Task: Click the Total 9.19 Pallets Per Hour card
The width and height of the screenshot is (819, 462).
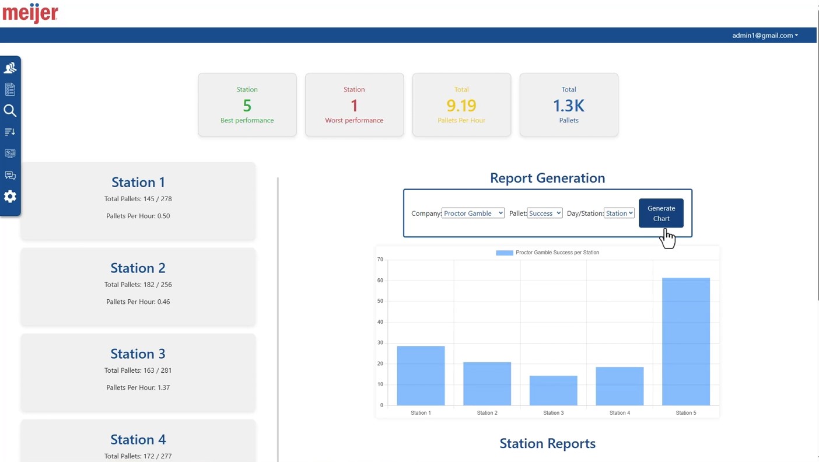Action: point(461,105)
